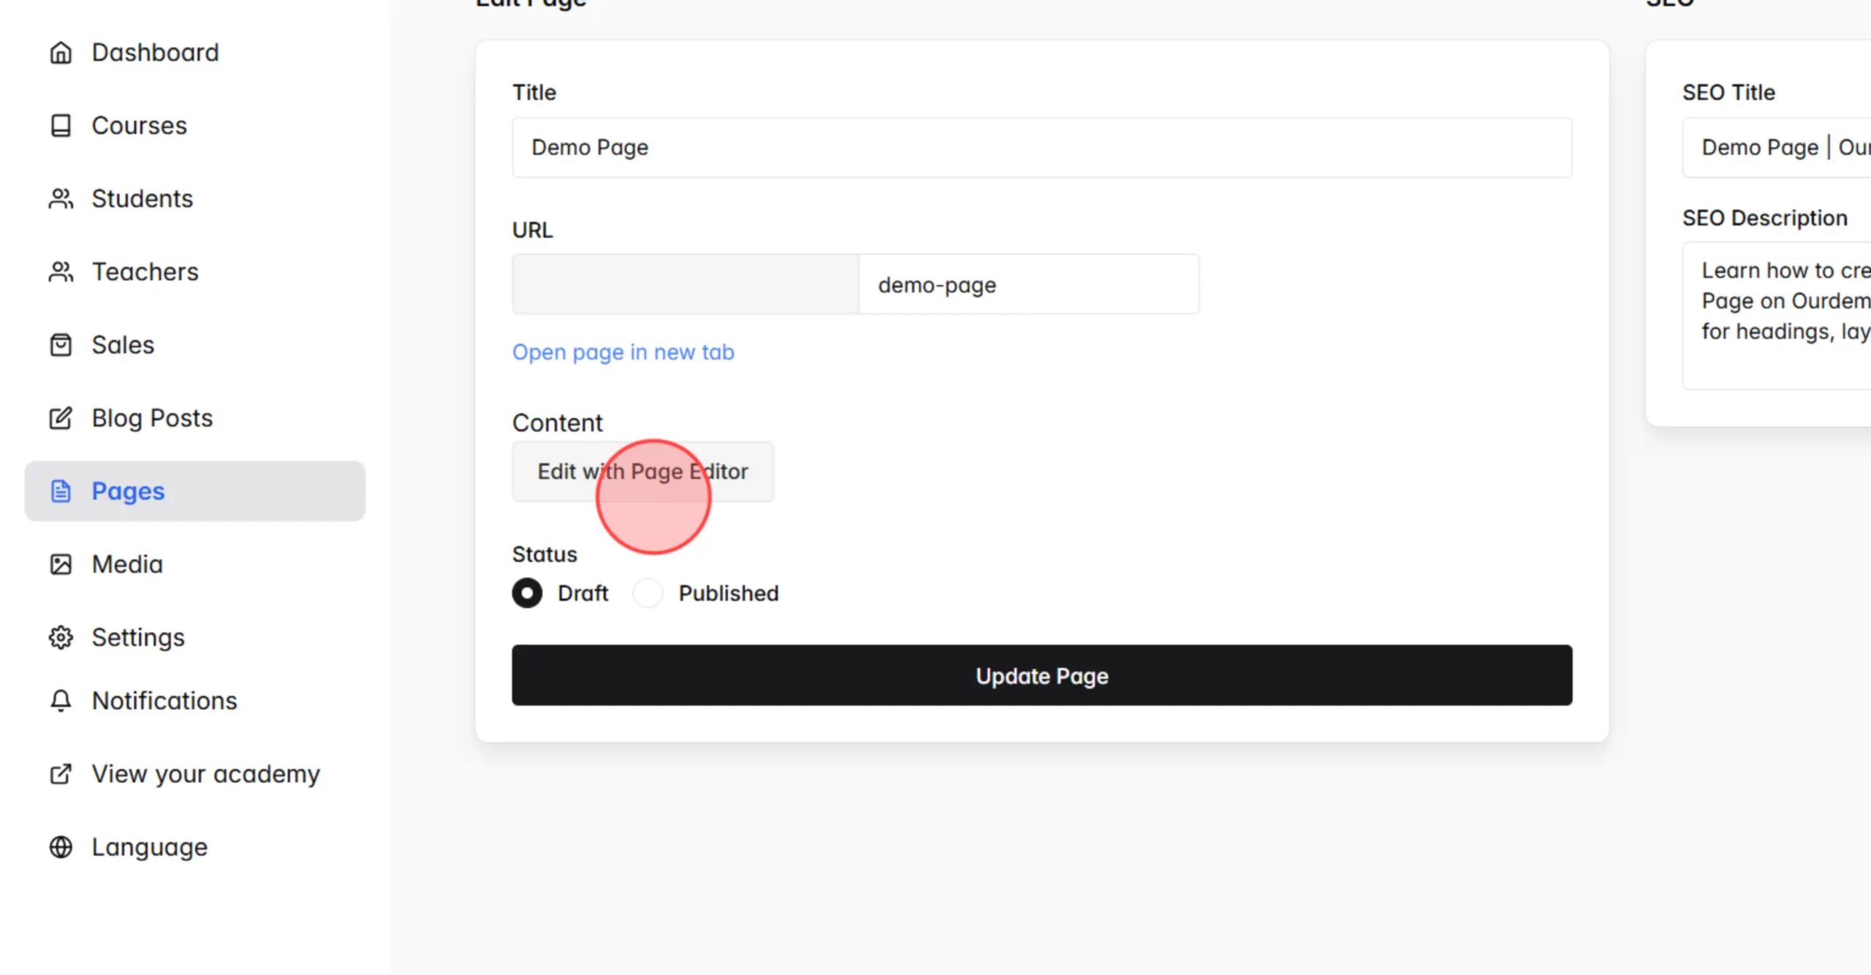The height and width of the screenshot is (975, 1871).
Task: Click the View your academy external-link icon
Action: click(61, 774)
